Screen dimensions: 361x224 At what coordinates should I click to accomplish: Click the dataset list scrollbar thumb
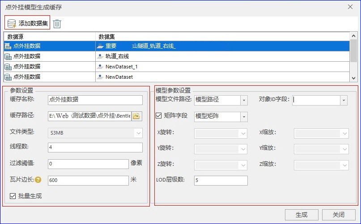tap(353, 51)
